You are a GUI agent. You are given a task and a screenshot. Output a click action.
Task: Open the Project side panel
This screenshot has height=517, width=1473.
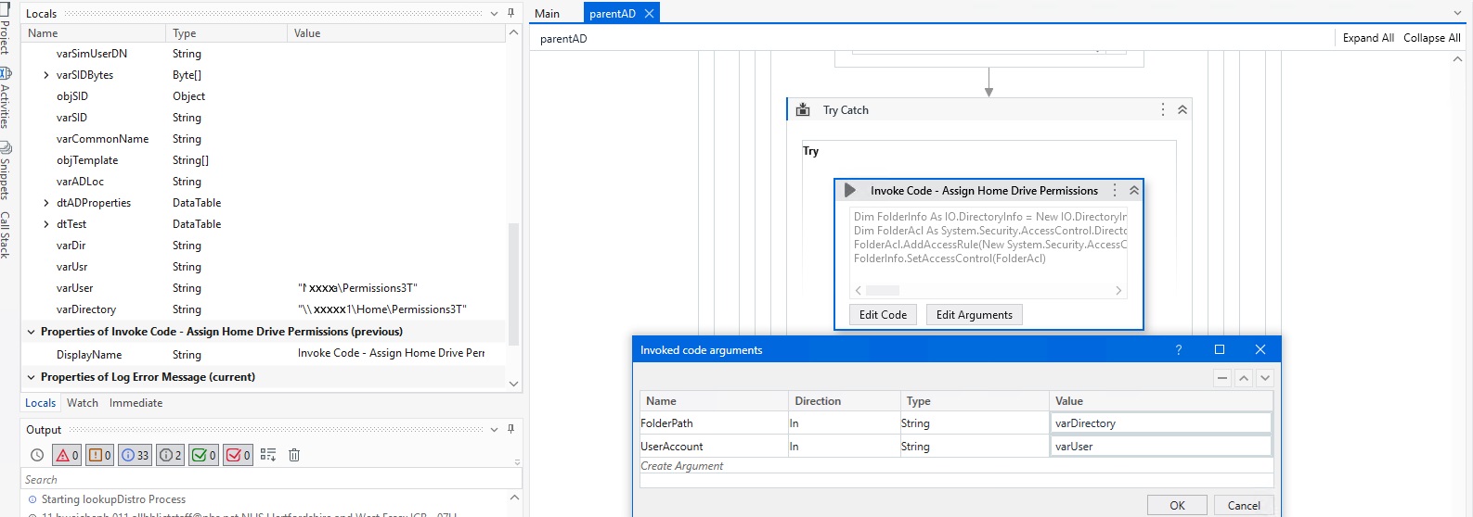6,31
